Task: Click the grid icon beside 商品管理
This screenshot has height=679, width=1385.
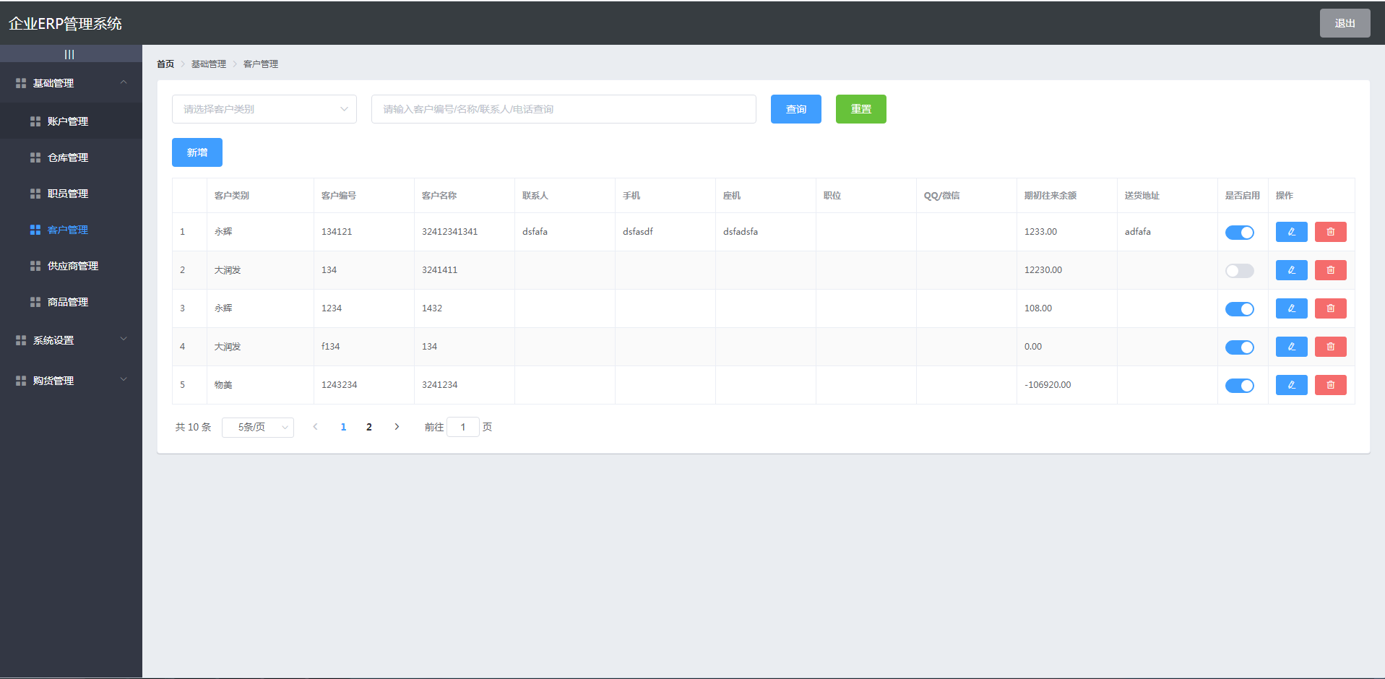Action: coord(35,302)
